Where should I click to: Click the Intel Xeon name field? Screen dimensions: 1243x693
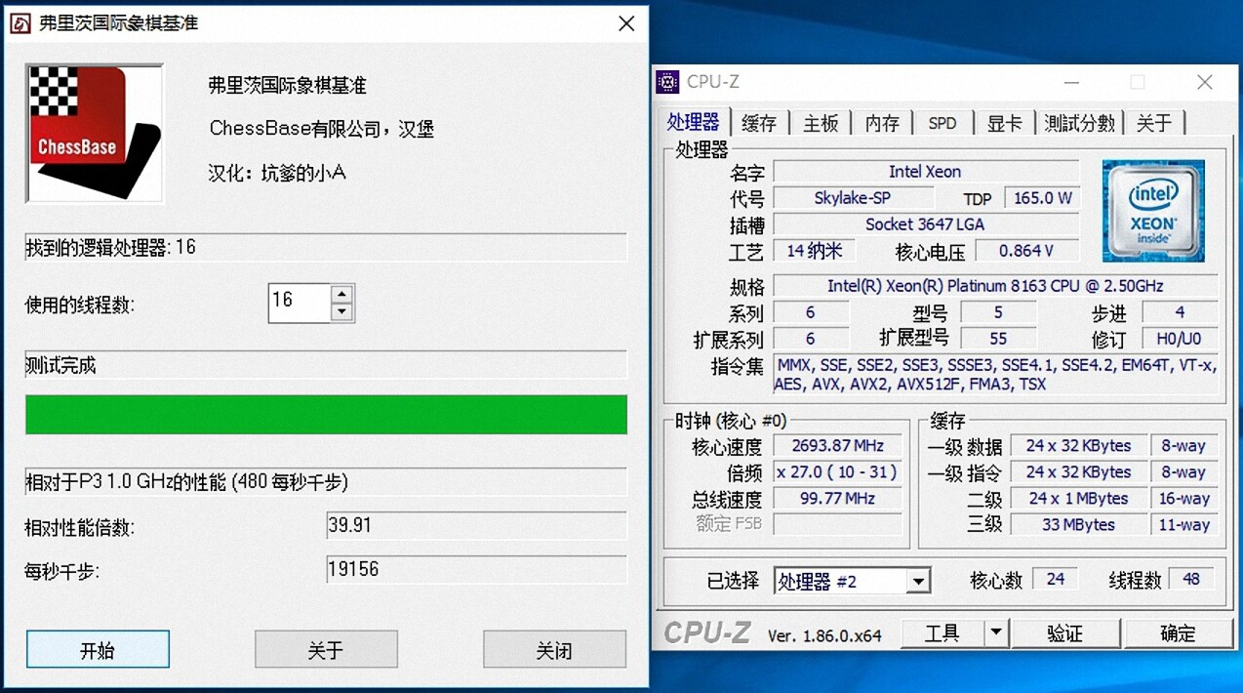[x=925, y=172]
